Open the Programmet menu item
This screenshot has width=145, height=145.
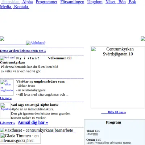point(46,2)
